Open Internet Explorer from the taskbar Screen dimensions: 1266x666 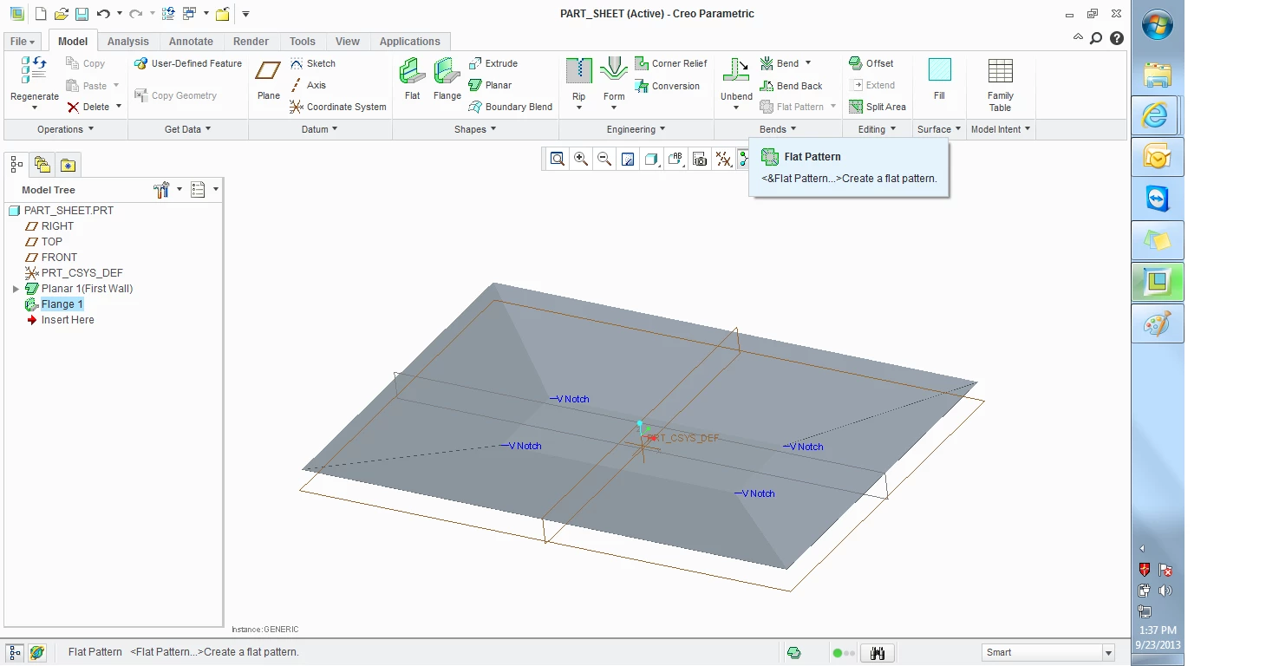pyautogui.click(x=1157, y=114)
